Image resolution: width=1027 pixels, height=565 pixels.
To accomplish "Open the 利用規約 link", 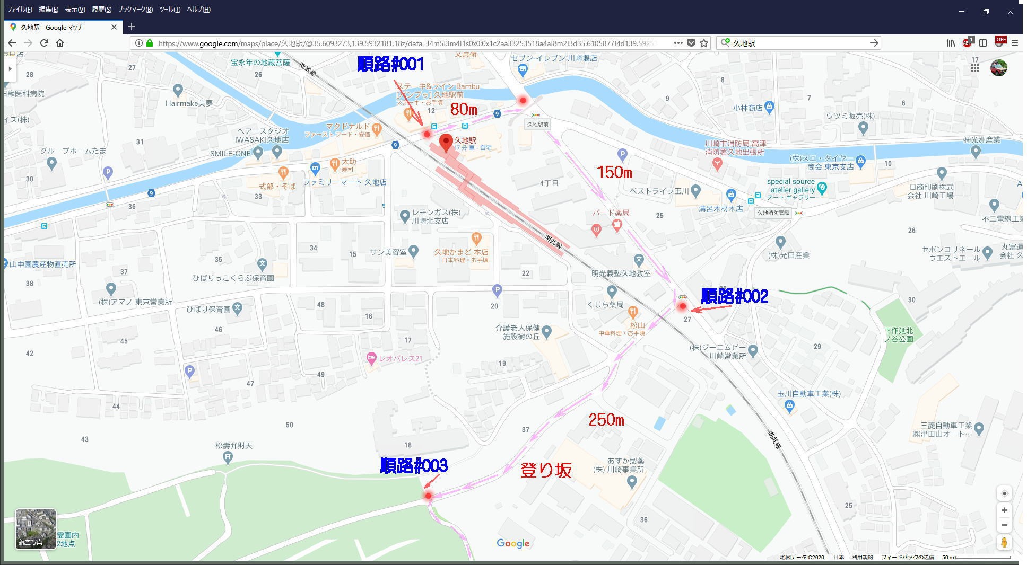I will pyautogui.click(x=862, y=557).
